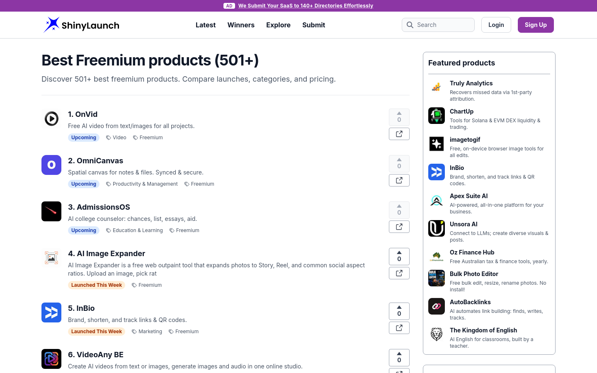Click the search magnifier icon
Image resolution: width=597 pixels, height=373 pixels.
tap(410, 25)
